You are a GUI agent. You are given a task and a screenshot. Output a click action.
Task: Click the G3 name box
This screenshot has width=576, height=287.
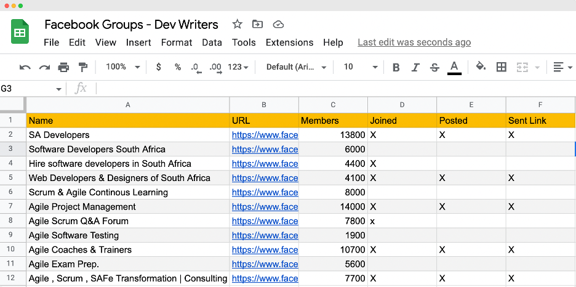pyautogui.click(x=26, y=89)
